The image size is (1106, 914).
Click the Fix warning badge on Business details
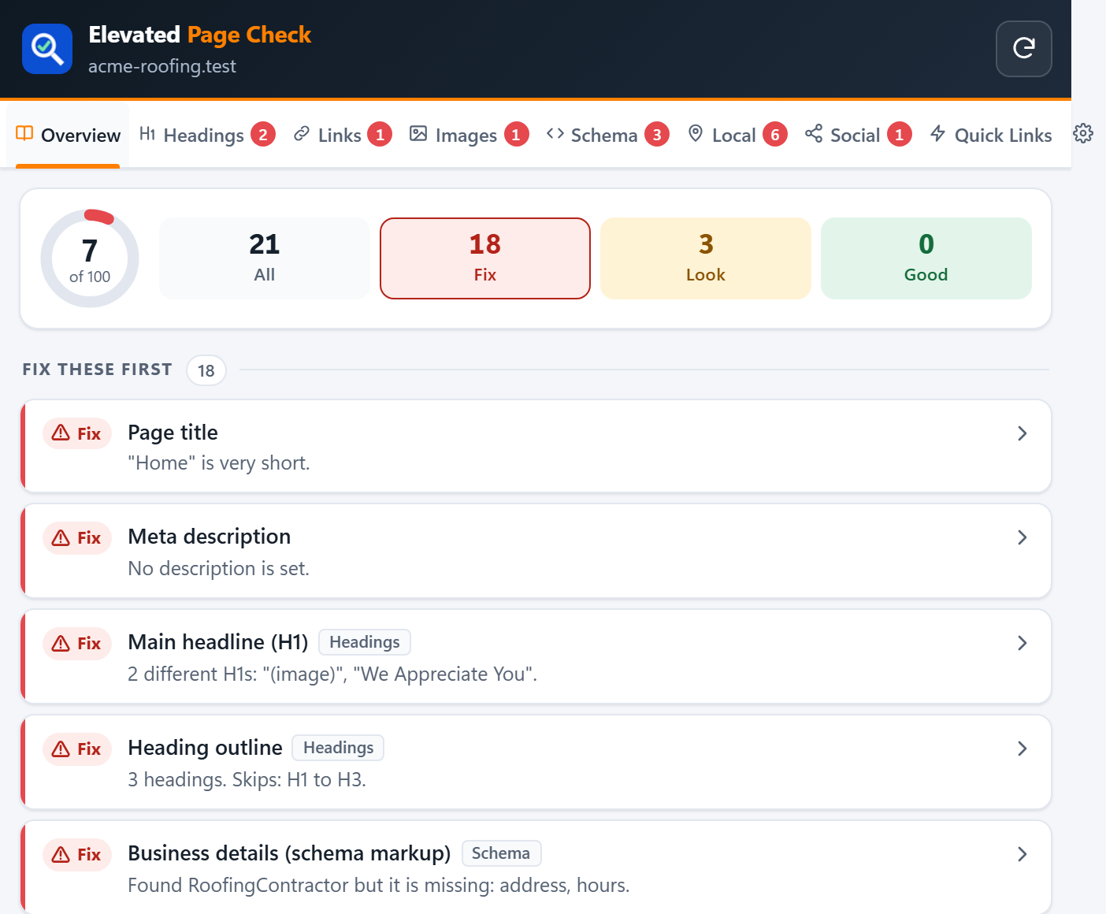click(x=77, y=854)
